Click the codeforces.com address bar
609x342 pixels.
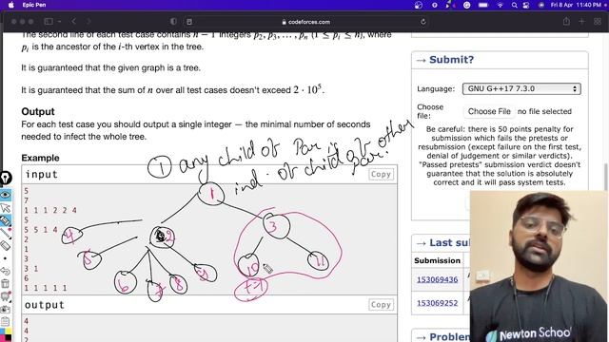(306, 22)
